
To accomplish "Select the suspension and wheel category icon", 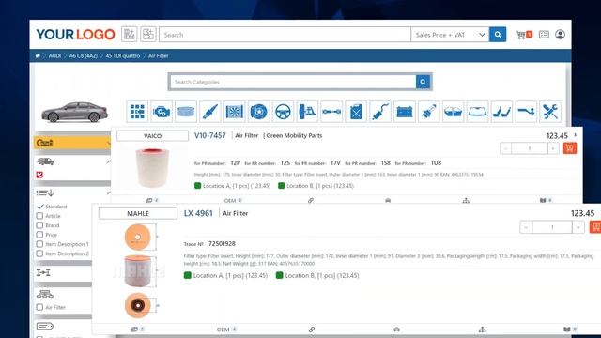I will click(307, 112).
